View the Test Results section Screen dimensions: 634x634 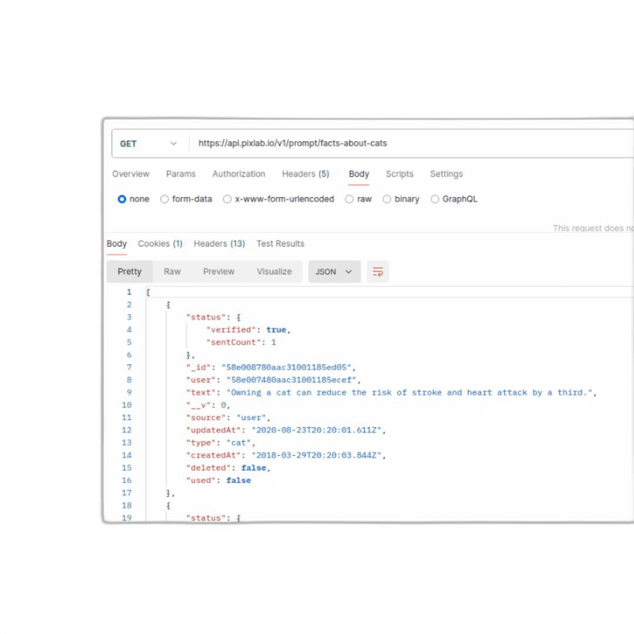pos(280,244)
